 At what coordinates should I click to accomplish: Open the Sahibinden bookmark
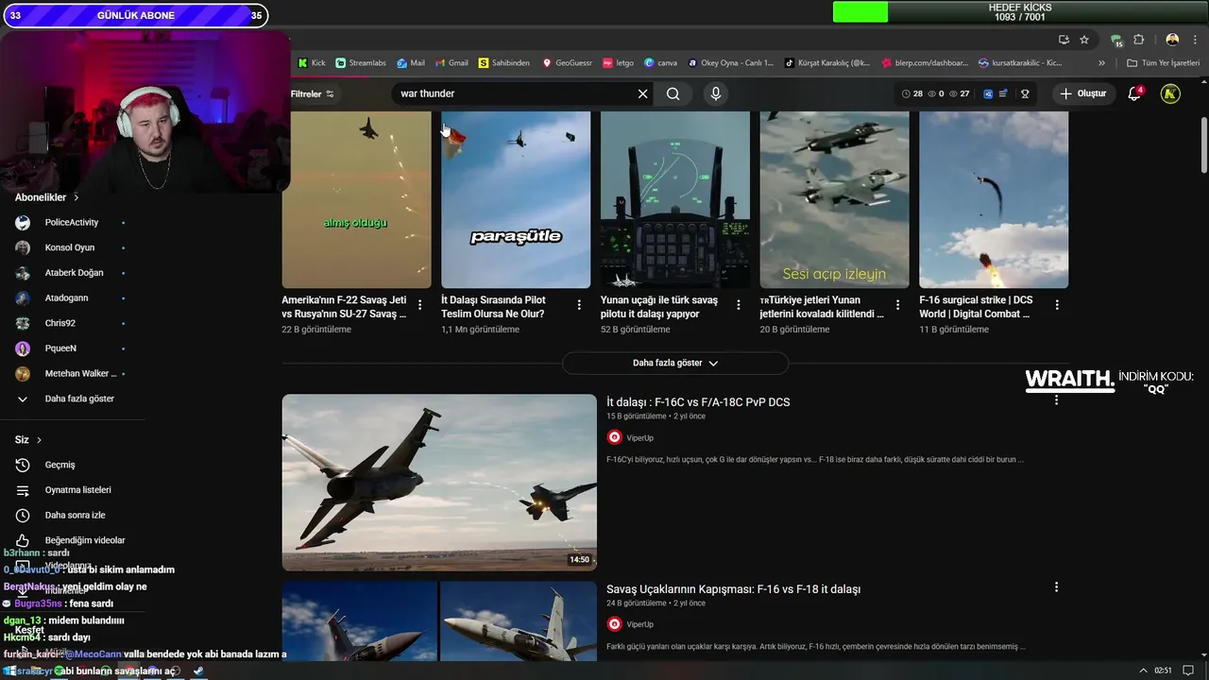[504, 63]
